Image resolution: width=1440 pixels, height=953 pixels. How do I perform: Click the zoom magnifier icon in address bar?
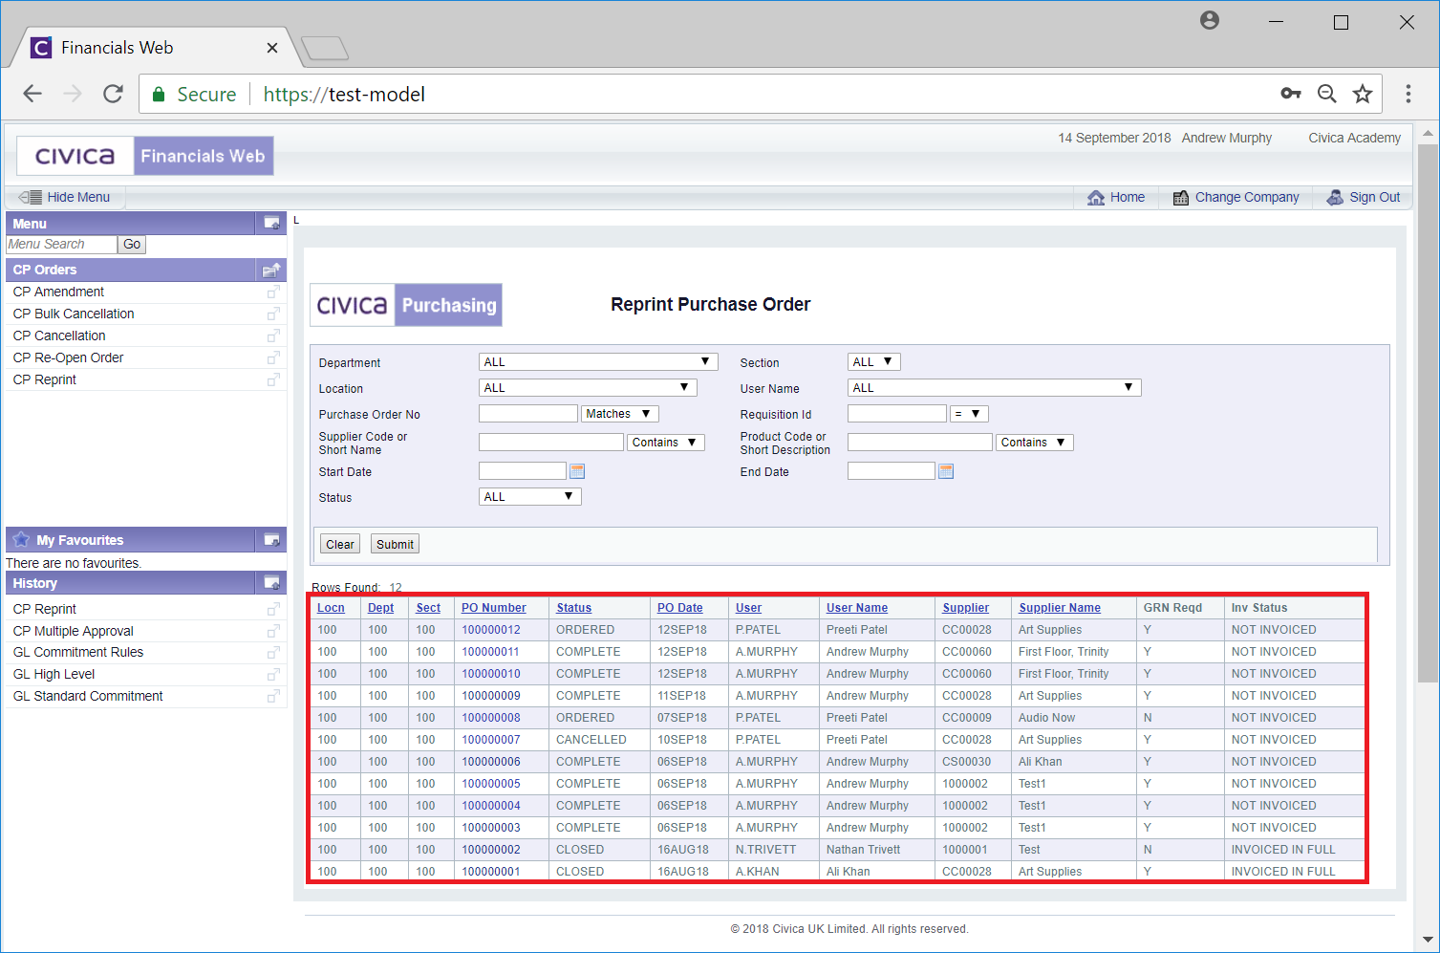tap(1327, 94)
